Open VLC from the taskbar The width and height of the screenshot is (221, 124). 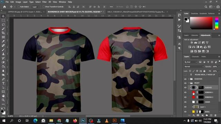pos(107,121)
